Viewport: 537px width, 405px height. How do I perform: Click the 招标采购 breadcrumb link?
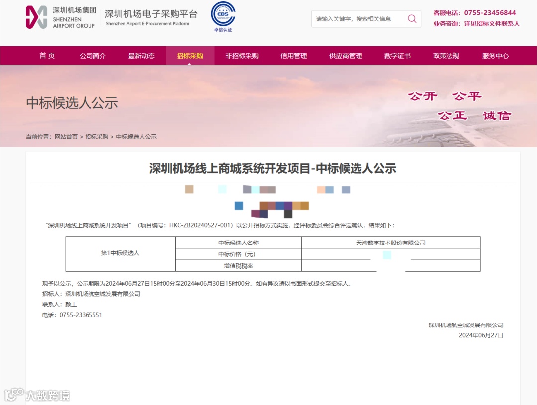point(96,137)
